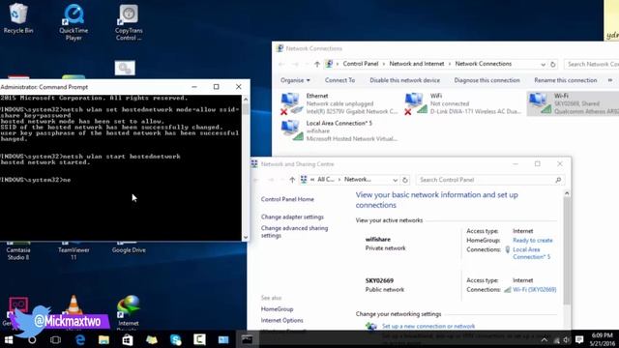Screen dimensions: 619x348
Task: Switch to Command Prompt taskbar button
Action: [x=248, y=339]
